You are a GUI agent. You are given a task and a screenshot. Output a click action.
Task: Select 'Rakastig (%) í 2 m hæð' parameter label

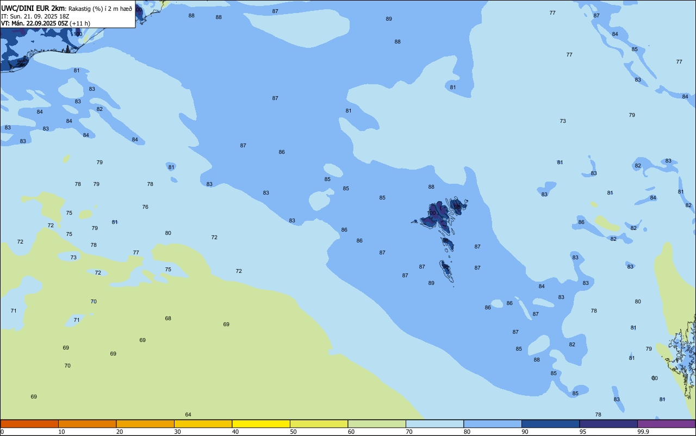point(100,9)
